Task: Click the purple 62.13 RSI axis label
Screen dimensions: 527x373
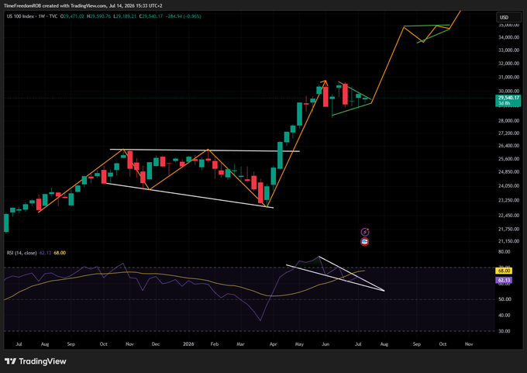Action: 504,280
